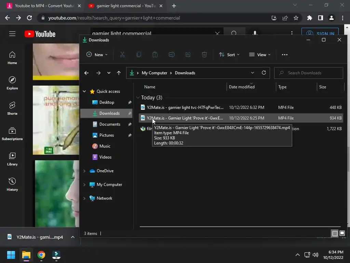Viewport: 350px width, 263px height.
Task: Expand the Network tree node
Action: [84, 198]
